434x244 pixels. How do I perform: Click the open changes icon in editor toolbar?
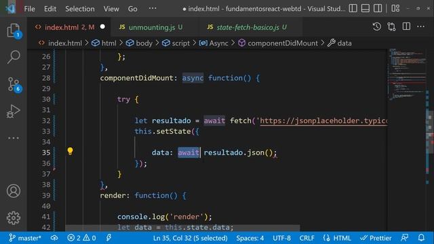[391, 27]
